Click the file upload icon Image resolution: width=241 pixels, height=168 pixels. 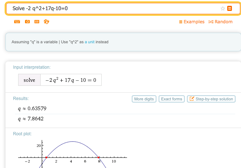(46, 22)
